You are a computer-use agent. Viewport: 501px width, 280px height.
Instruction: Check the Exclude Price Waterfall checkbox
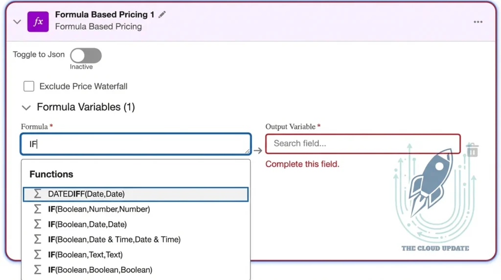click(29, 87)
